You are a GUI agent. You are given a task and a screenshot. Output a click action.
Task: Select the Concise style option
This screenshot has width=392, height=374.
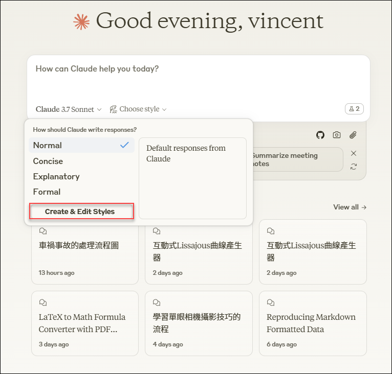[81, 161]
